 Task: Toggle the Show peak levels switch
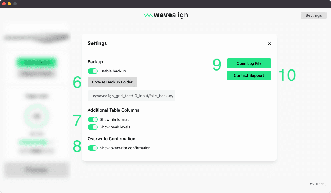(x=93, y=127)
